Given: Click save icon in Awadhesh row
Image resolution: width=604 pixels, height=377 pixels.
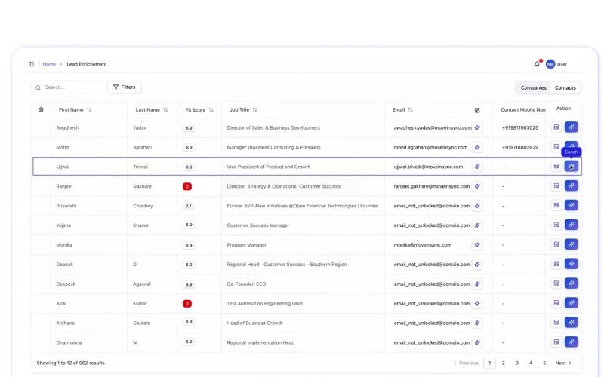Looking at the screenshot, I should [556, 127].
